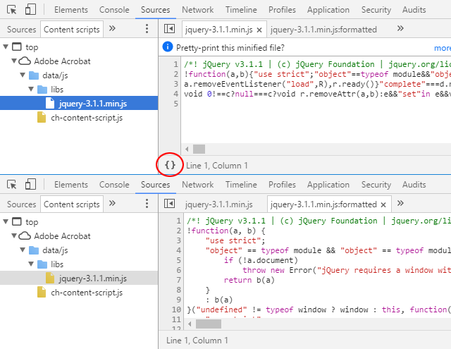Open three-dot navigator menu in upper panel
The height and width of the screenshot is (349, 451).
click(147, 29)
